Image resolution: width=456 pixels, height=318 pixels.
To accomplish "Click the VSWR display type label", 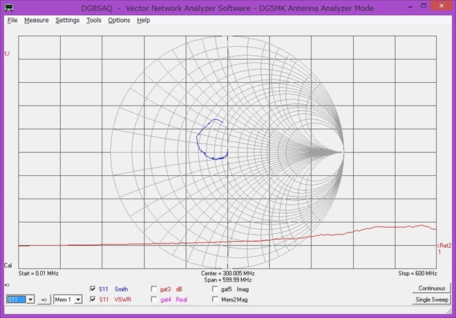I will [x=122, y=299].
